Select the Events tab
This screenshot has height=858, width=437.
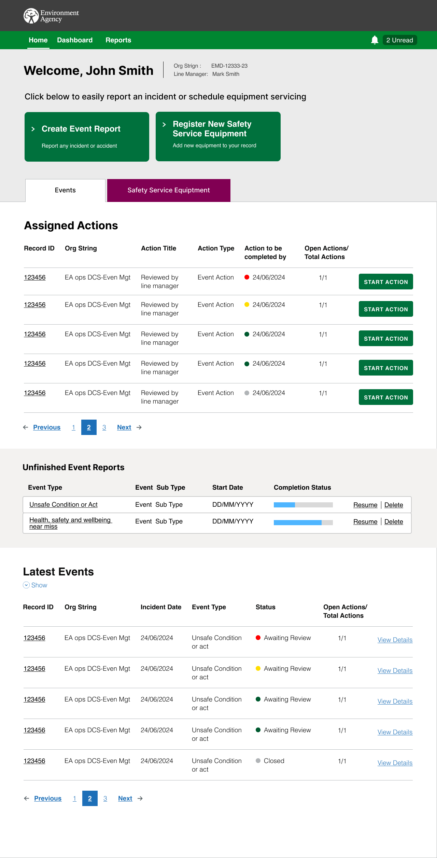pyautogui.click(x=65, y=190)
